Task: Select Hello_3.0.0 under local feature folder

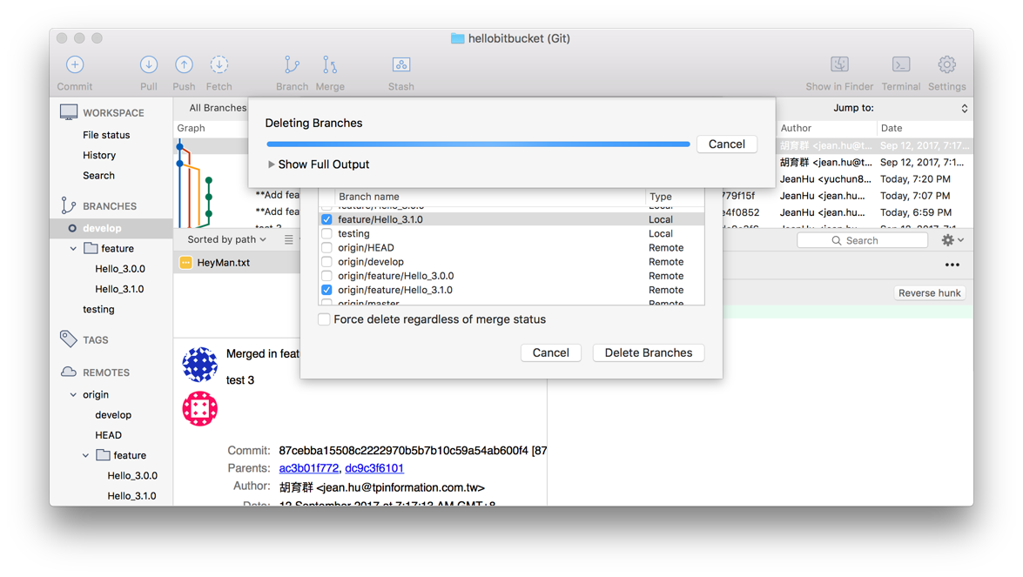Action: click(120, 269)
